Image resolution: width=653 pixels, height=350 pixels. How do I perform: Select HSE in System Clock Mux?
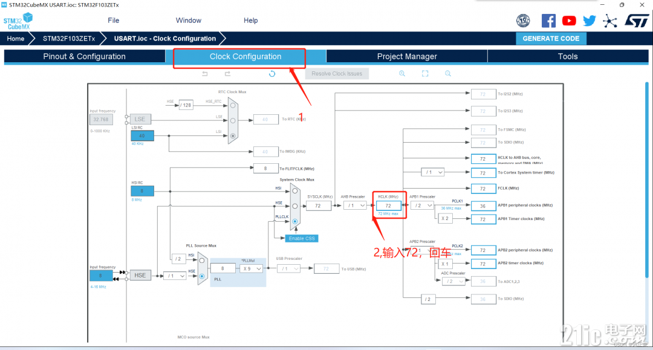click(x=295, y=206)
